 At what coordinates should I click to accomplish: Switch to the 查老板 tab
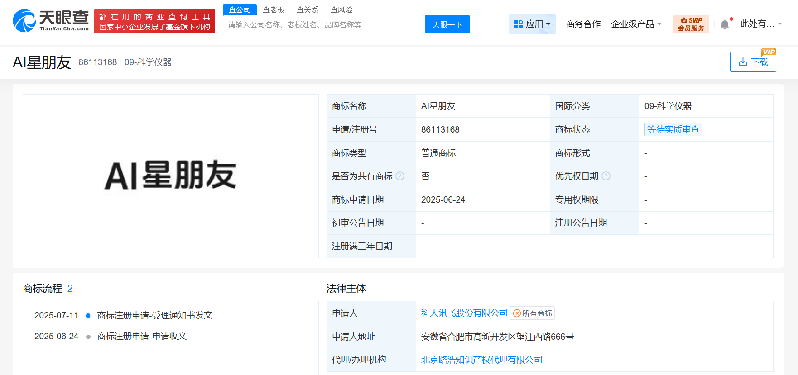[x=274, y=9]
